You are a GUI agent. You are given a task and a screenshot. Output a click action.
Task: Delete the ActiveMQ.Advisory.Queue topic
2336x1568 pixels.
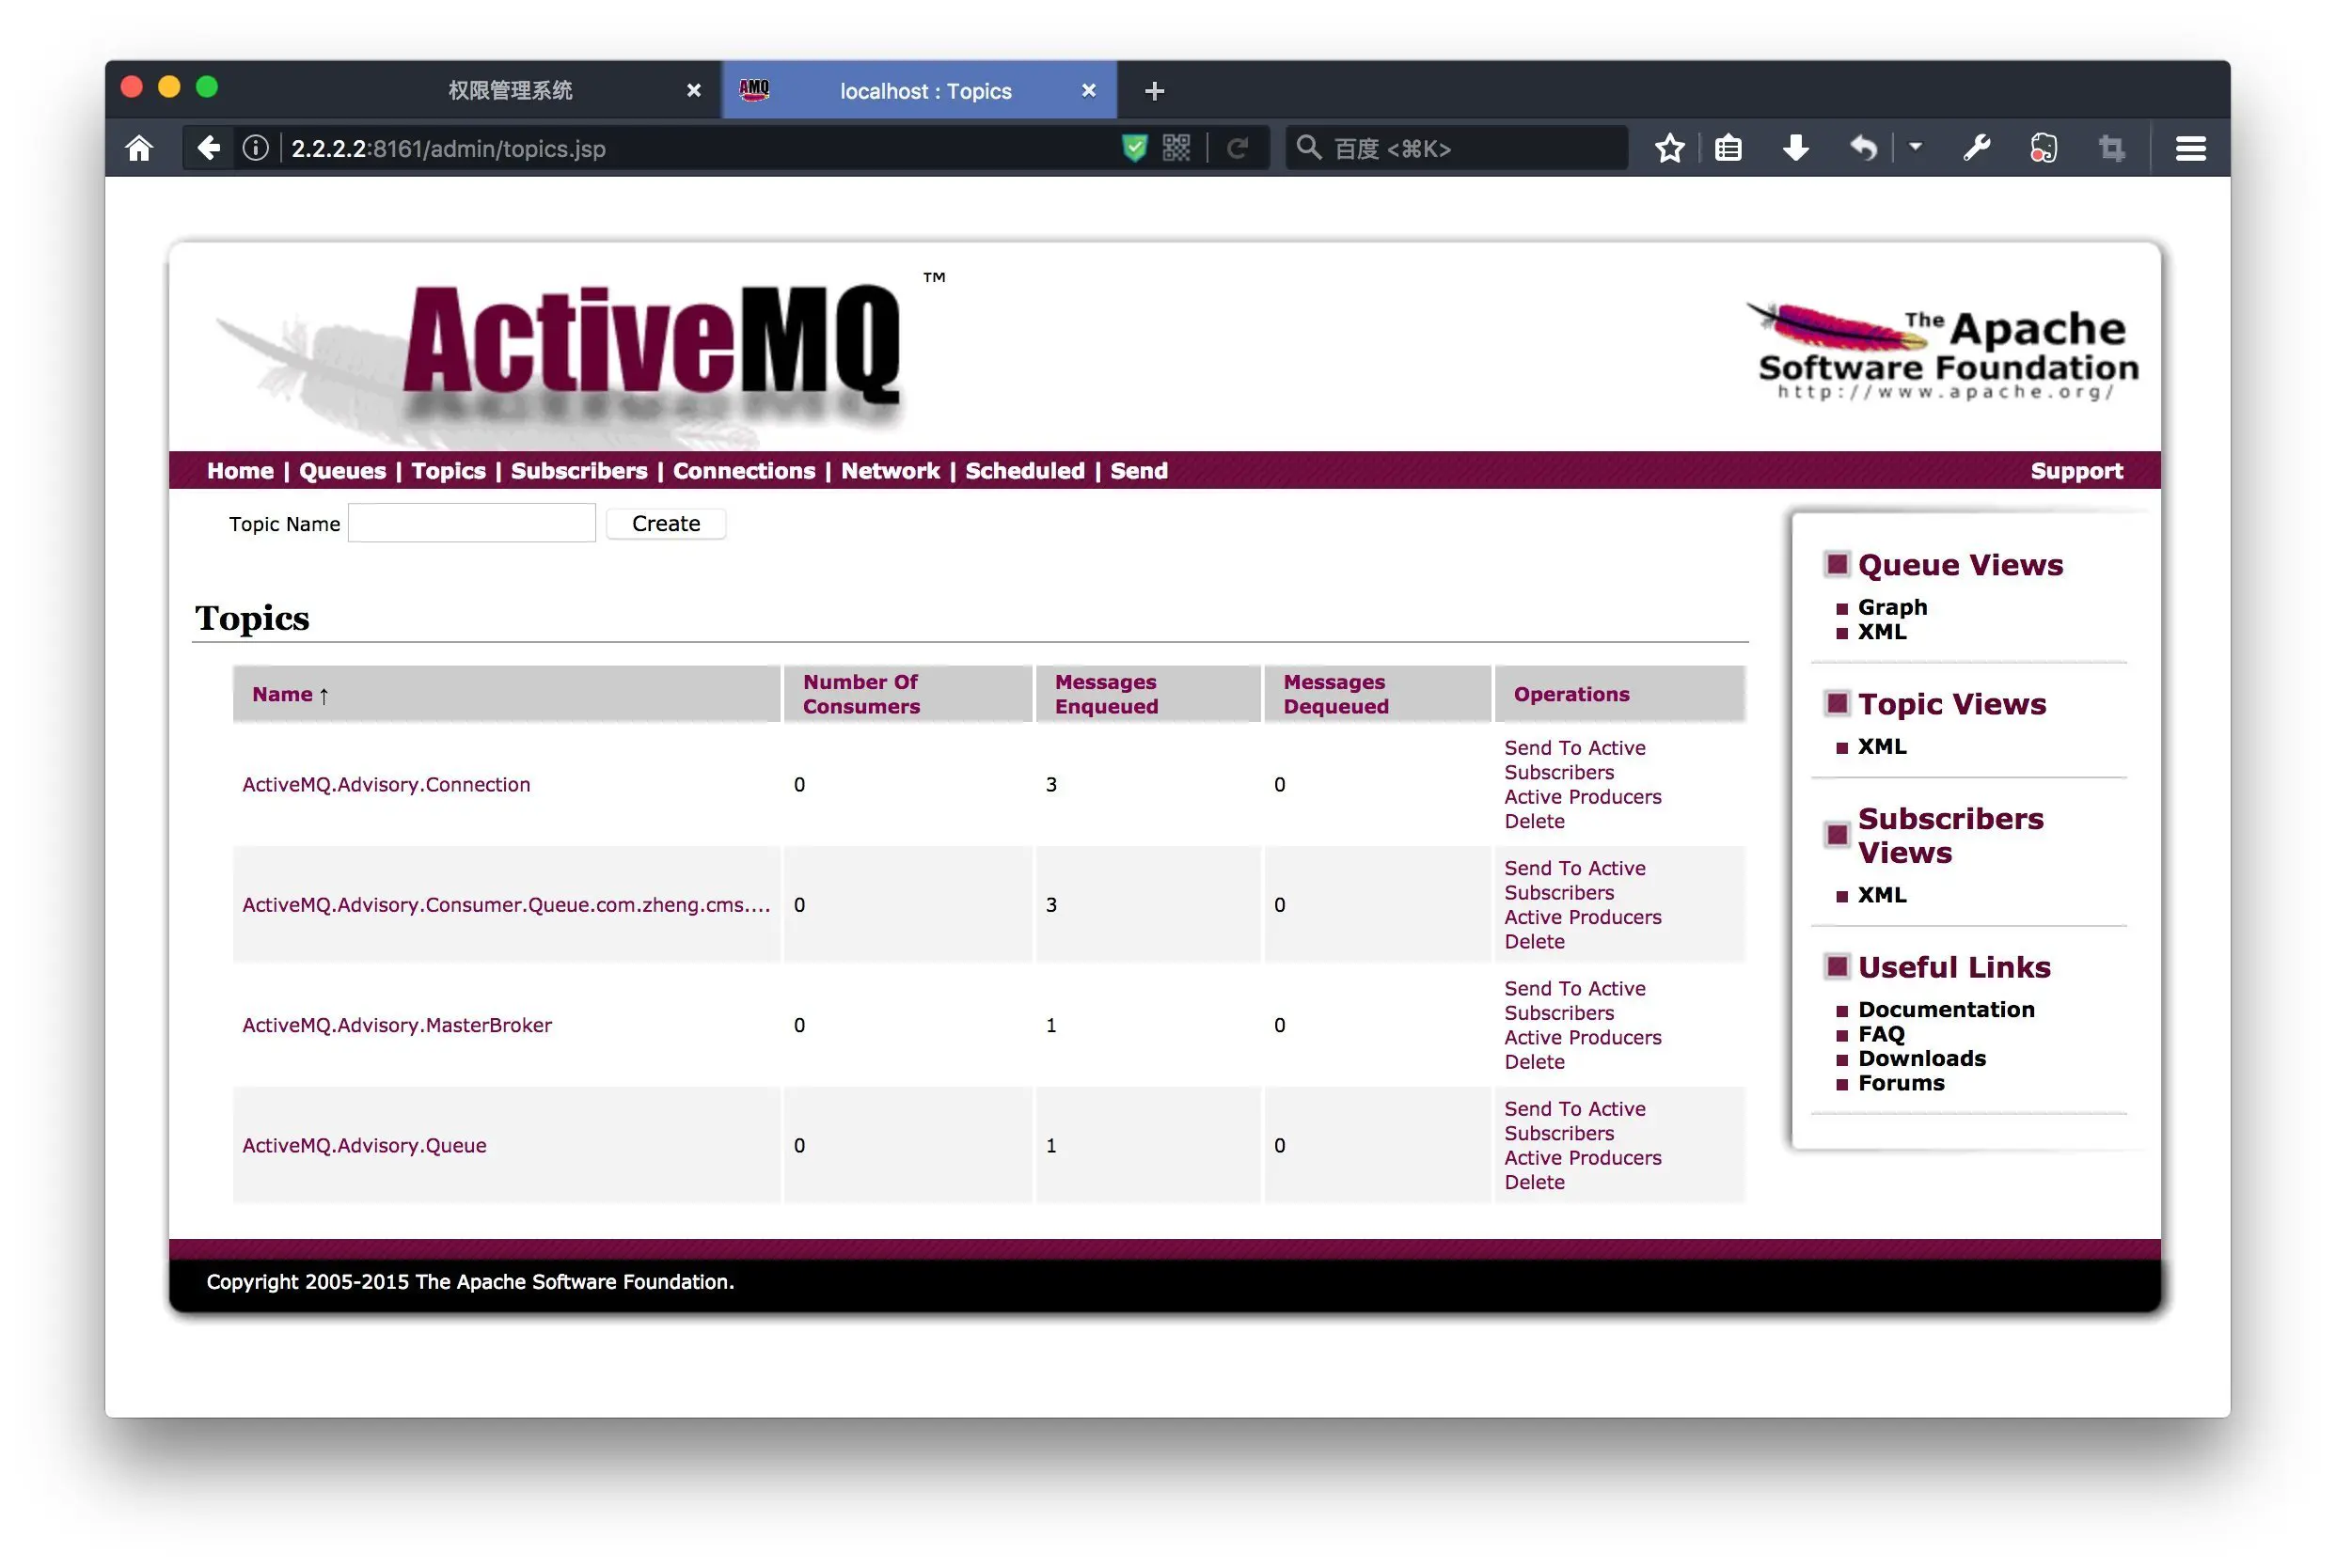tap(1534, 1182)
